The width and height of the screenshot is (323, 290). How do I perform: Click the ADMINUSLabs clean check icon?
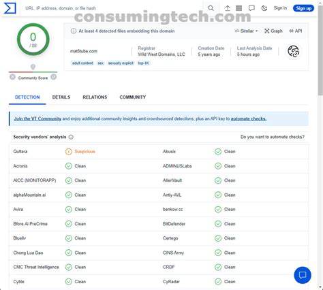pyautogui.click(x=218, y=166)
